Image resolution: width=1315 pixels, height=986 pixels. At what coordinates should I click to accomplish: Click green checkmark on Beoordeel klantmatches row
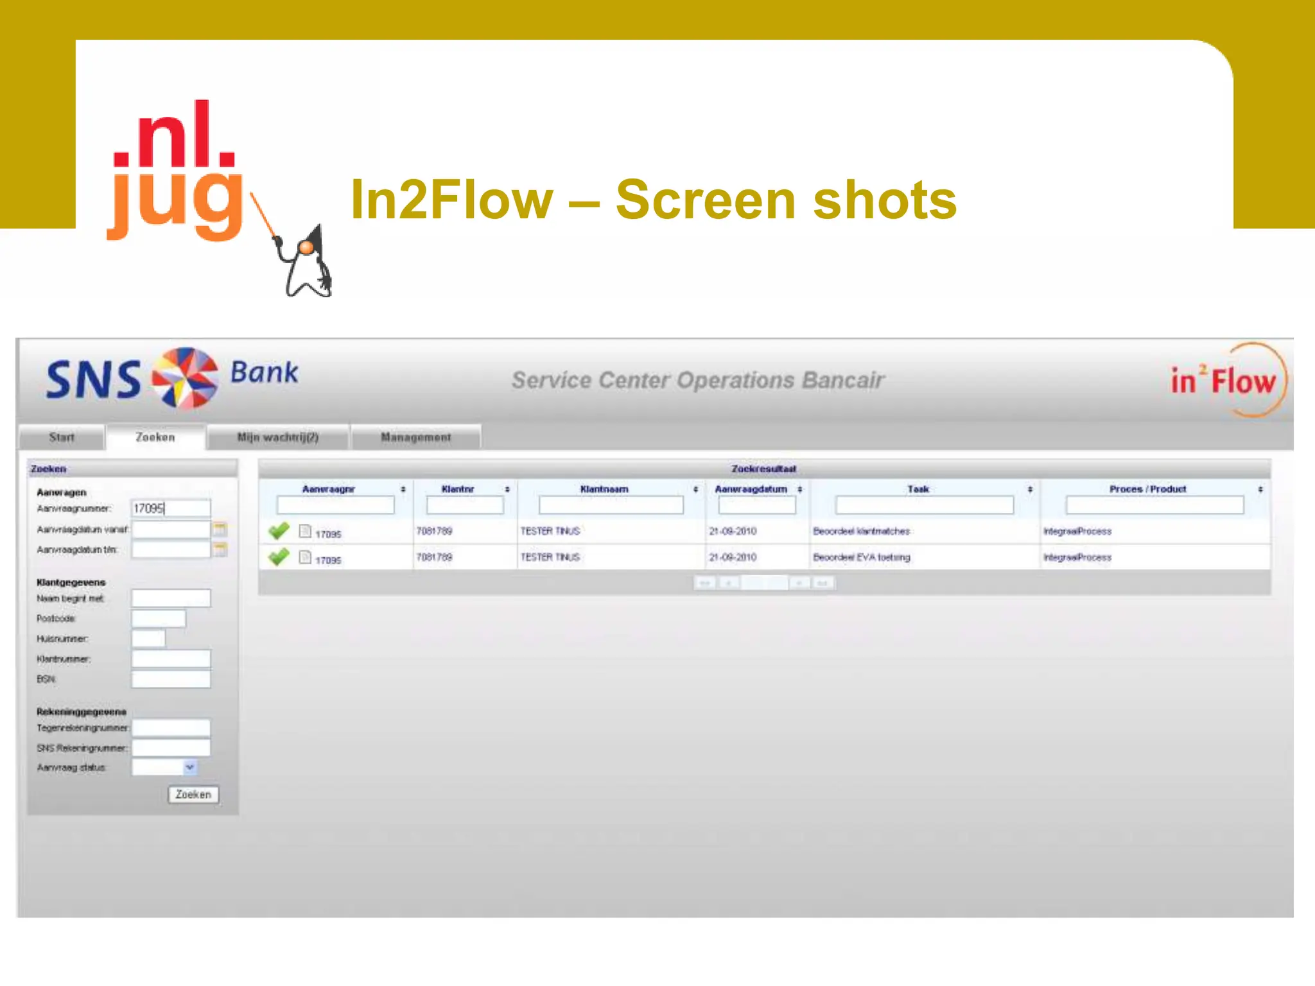(279, 531)
